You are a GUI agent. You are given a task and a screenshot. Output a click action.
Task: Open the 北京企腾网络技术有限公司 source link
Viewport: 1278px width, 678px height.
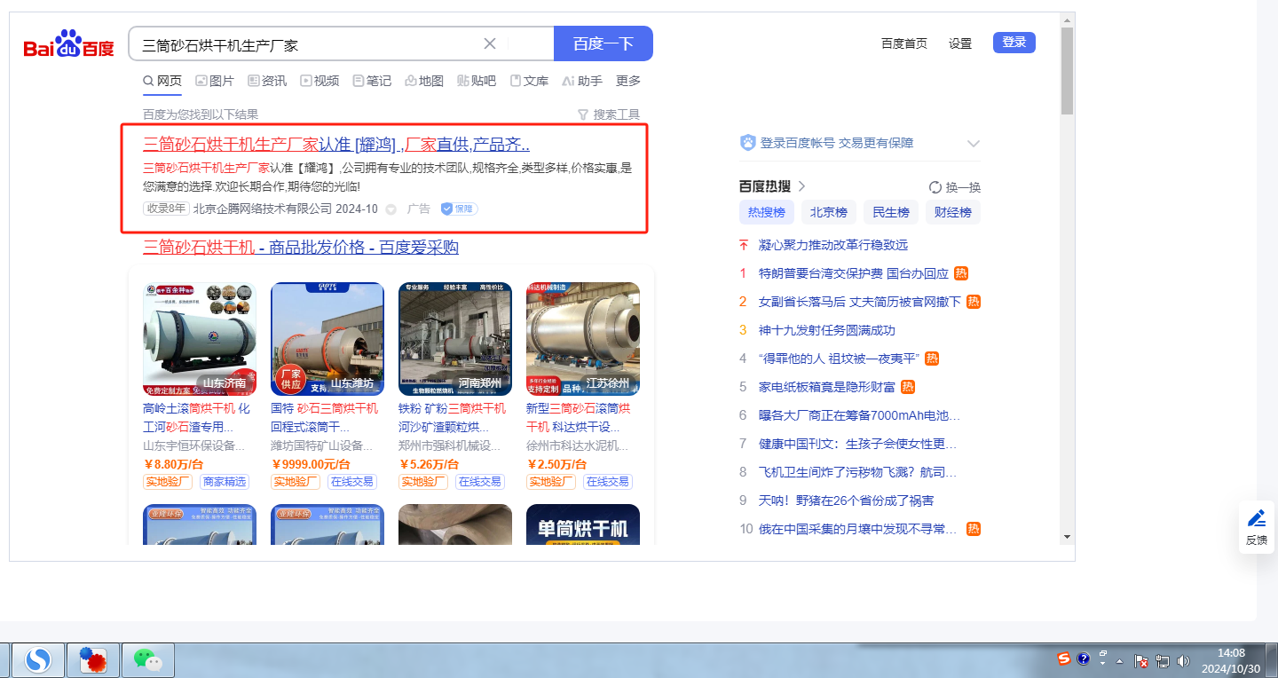pyautogui.click(x=263, y=209)
